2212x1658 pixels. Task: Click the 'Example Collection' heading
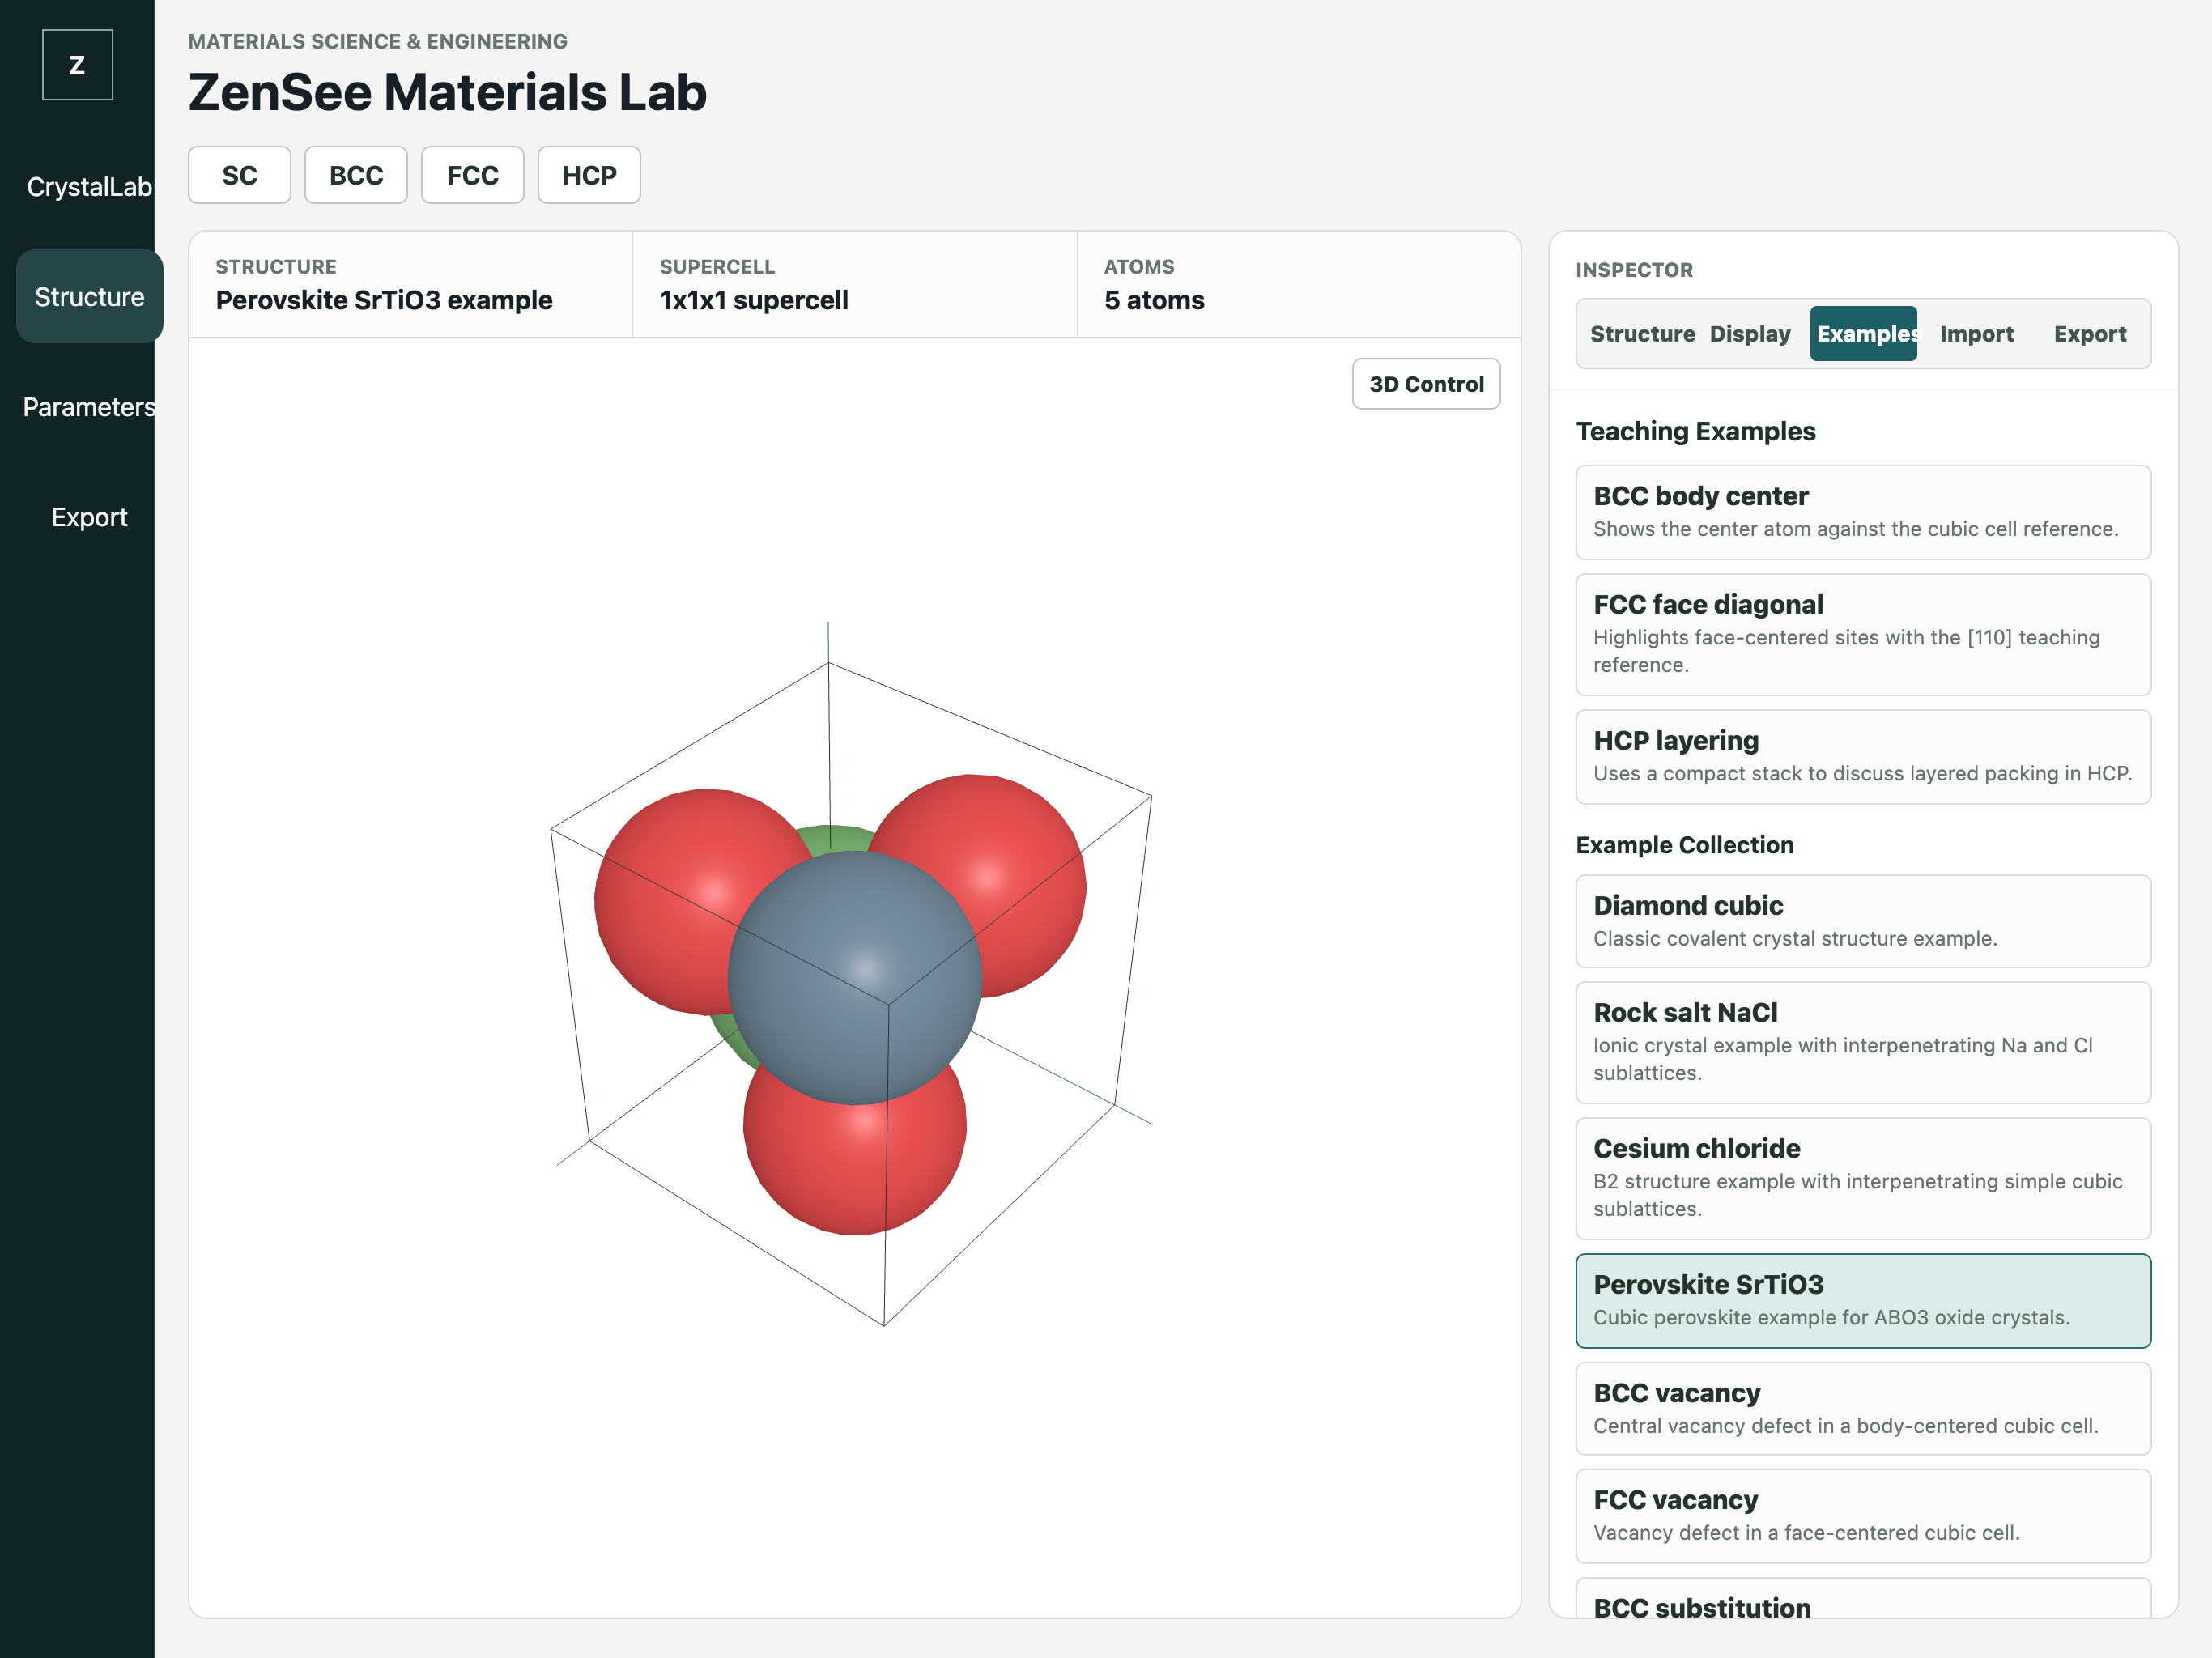[1684, 845]
